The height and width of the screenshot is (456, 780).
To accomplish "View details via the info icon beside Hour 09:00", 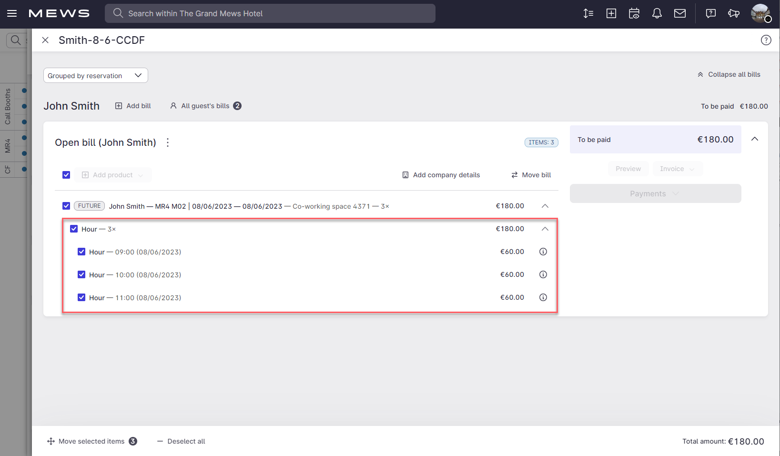I will point(543,252).
